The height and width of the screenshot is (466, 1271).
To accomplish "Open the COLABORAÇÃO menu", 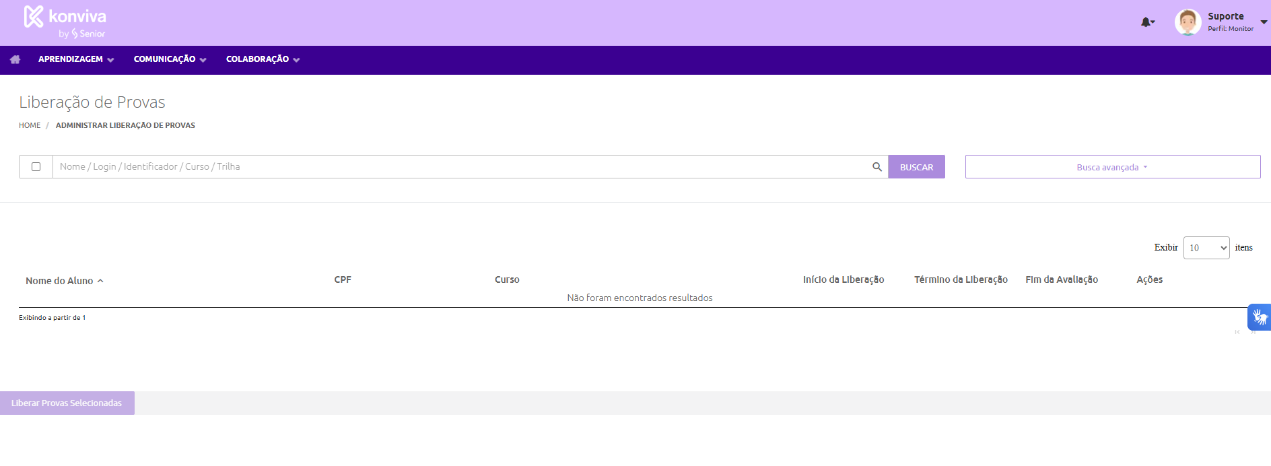I will (263, 59).
